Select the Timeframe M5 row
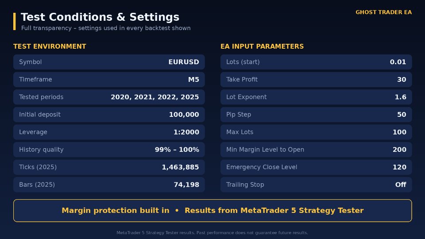This screenshot has height=239, width=425. click(x=109, y=79)
